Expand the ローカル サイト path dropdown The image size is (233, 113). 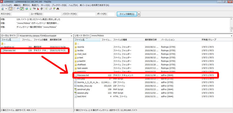point(71,36)
